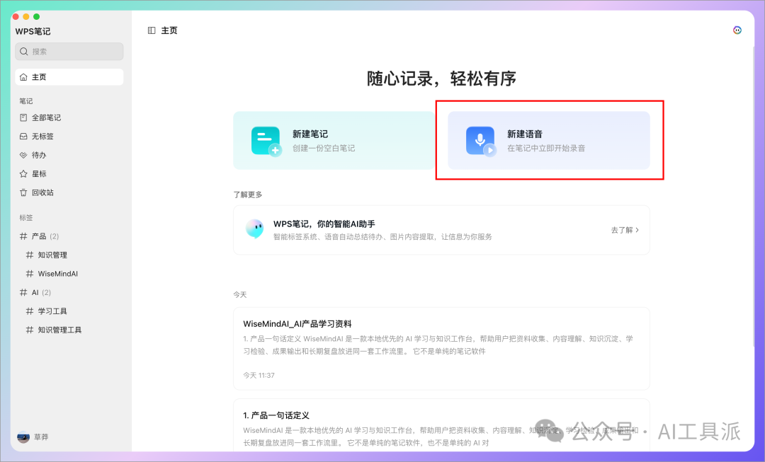Open 星标 notes
The height and width of the screenshot is (462, 765).
point(69,173)
